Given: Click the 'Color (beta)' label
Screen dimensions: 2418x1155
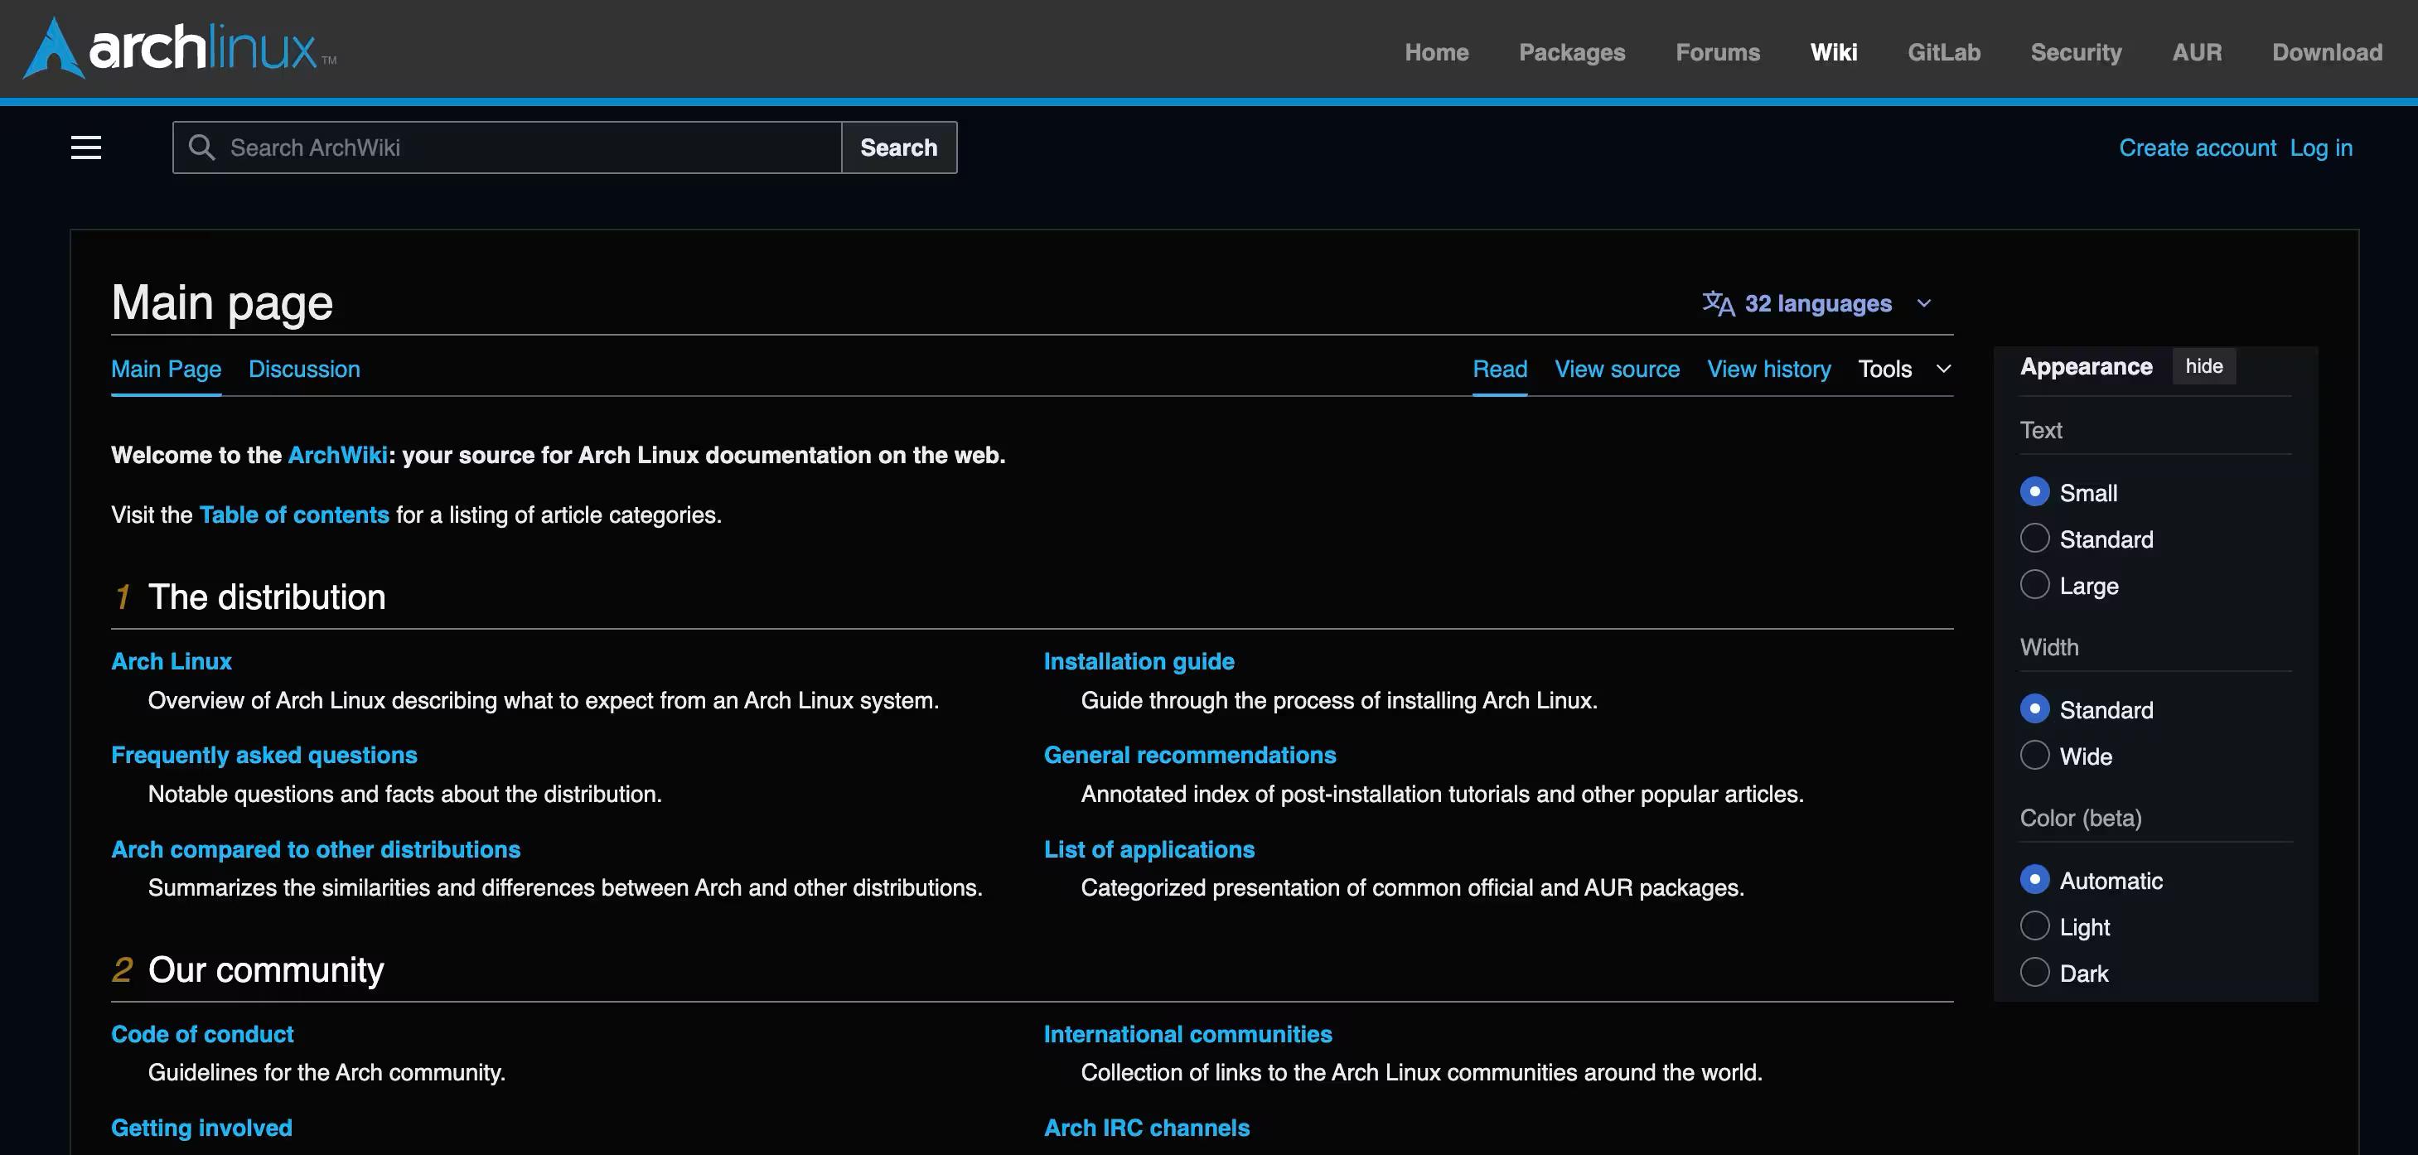Looking at the screenshot, I should (2080, 818).
